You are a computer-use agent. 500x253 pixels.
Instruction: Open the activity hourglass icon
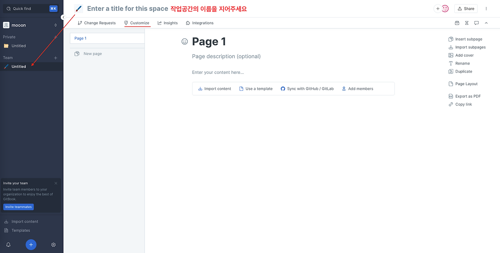click(466, 23)
